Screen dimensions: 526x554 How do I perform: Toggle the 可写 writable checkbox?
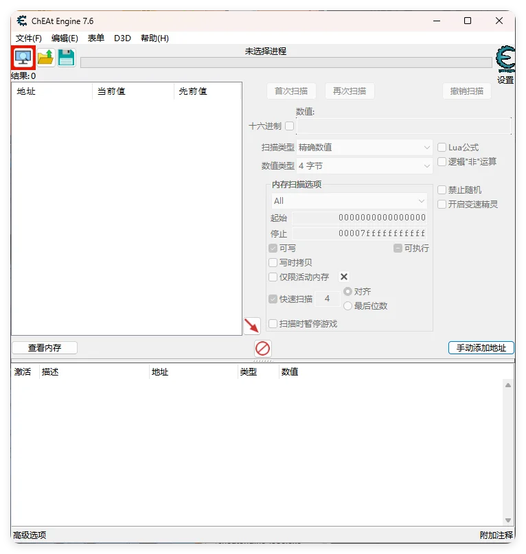[x=273, y=248]
